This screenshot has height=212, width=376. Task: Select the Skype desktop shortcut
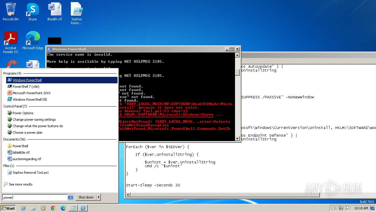tap(32, 12)
